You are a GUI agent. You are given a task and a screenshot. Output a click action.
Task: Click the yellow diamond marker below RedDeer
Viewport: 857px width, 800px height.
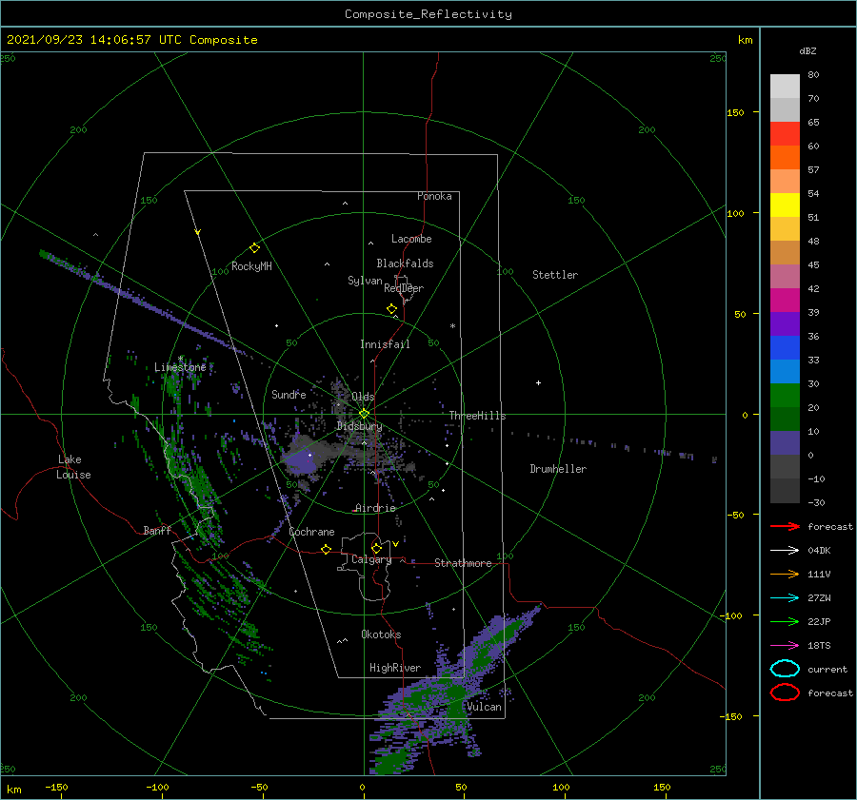[392, 309]
